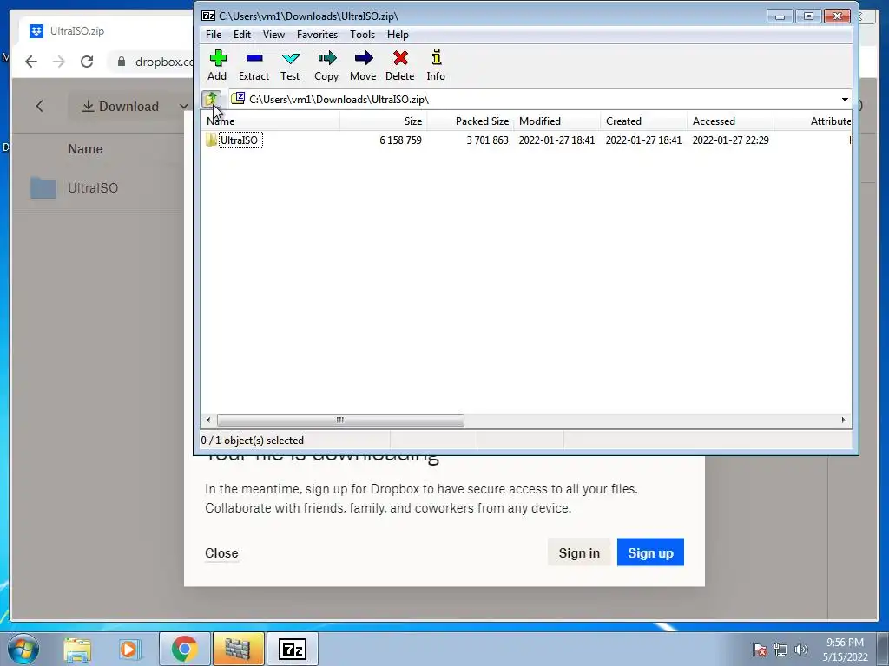The width and height of the screenshot is (889, 666).
Task: Click the Chrome forward arrow
Action: point(59,62)
